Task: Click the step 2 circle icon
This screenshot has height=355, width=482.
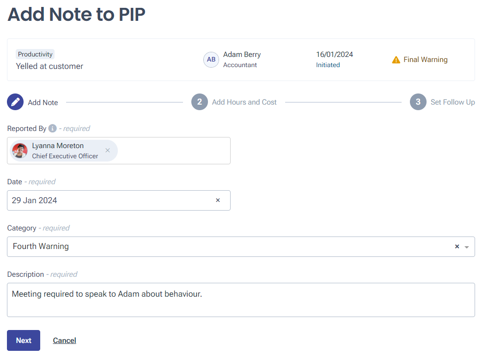Action: (200, 102)
